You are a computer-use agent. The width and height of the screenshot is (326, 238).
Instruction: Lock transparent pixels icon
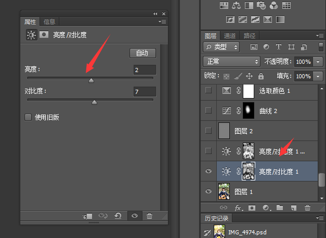(226, 76)
